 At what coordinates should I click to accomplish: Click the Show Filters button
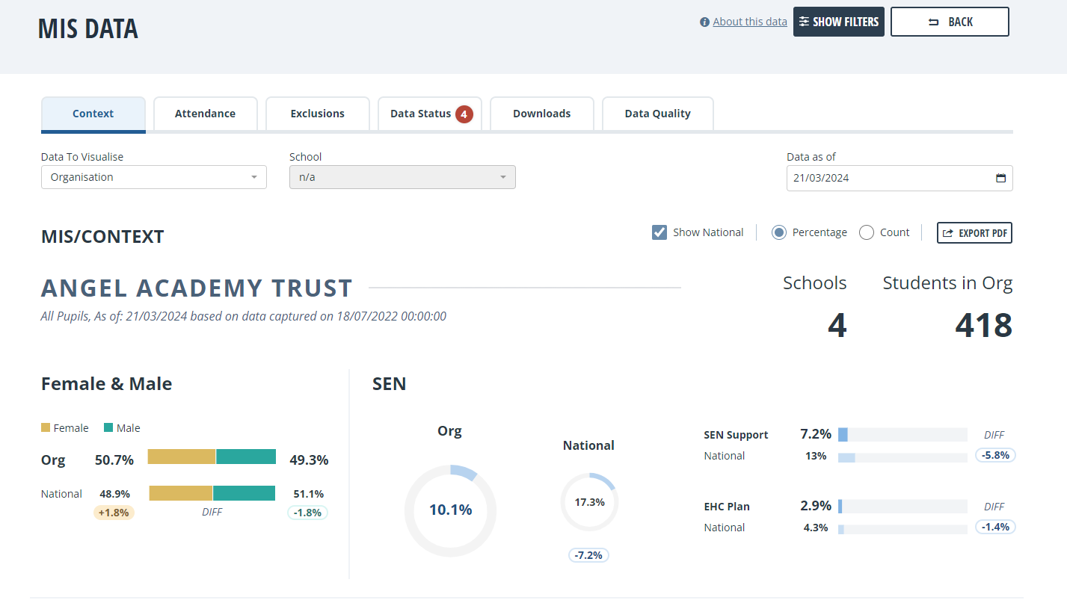839,22
